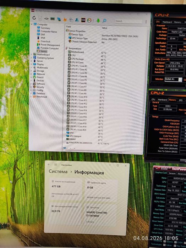
Task: Click the green download arrow icon
Action: 98,21
